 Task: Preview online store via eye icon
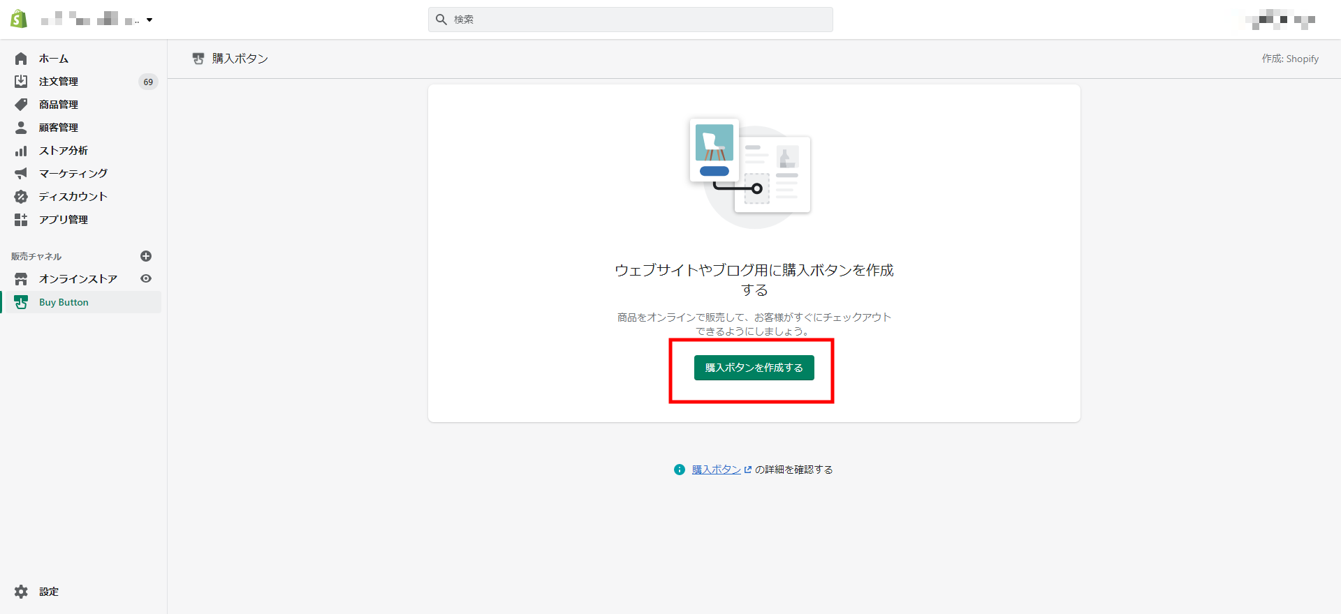pyautogui.click(x=146, y=278)
